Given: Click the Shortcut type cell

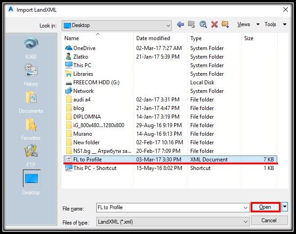Looking at the screenshot, I should 201,168.
